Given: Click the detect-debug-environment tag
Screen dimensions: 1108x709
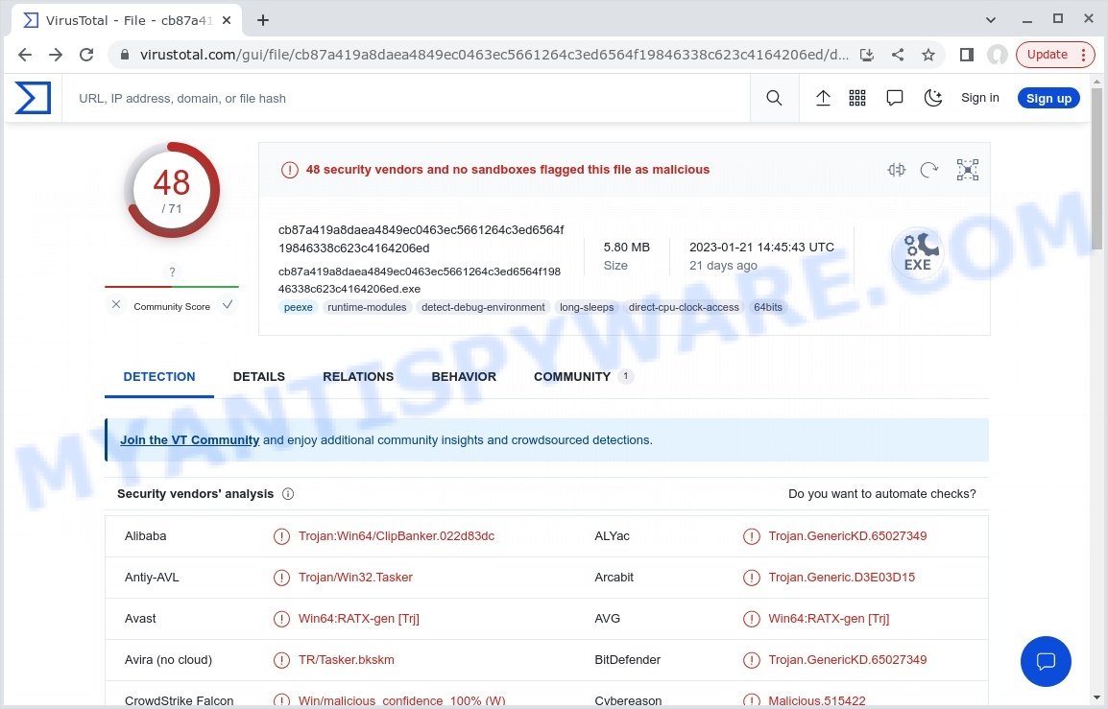Looking at the screenshot, I should click(x=483, y=307).
